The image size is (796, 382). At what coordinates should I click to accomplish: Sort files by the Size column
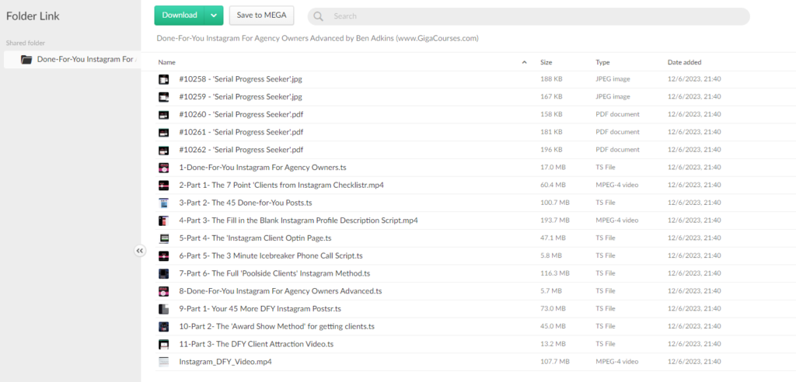pos(546,62)
